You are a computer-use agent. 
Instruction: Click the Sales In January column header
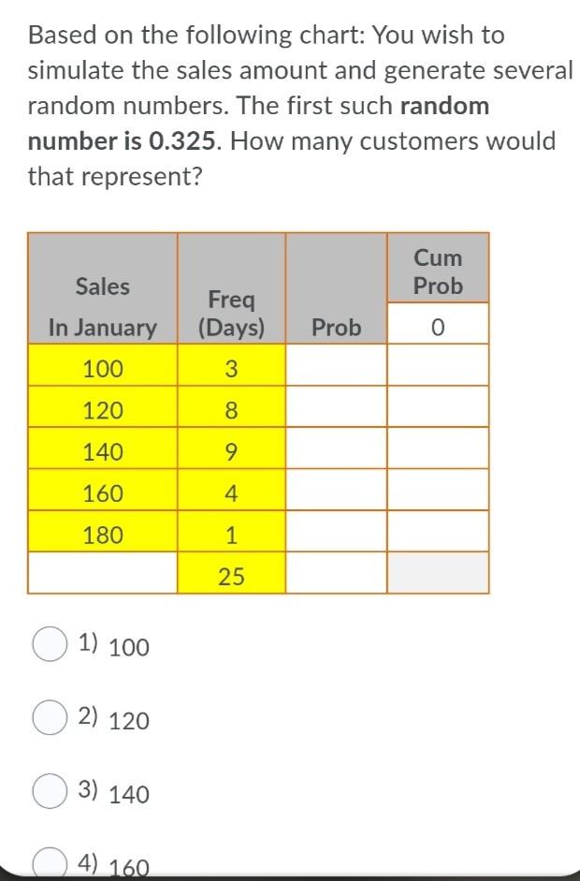coord(102,305)
